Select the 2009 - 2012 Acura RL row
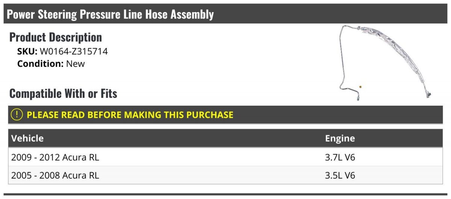451x199 pixels. coord(55,157)
